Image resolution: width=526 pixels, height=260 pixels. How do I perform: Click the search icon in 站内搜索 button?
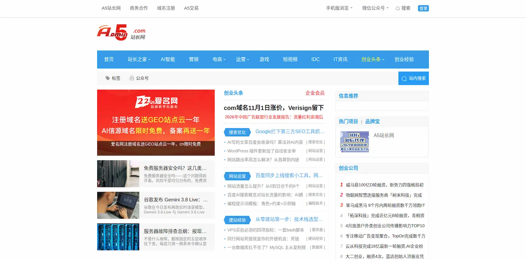coord(404,78)
